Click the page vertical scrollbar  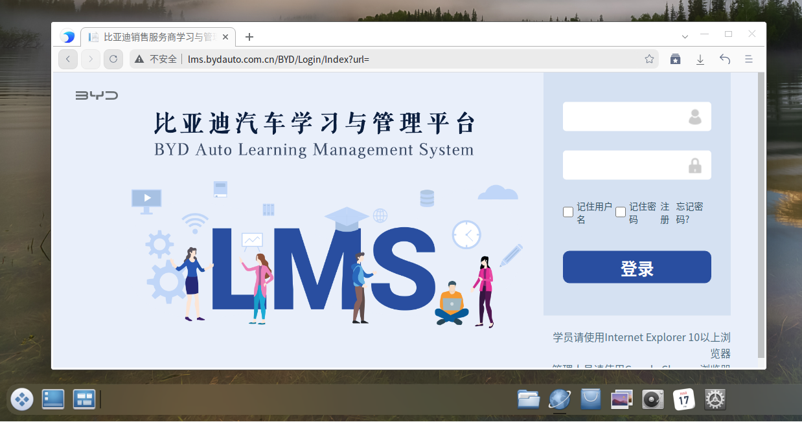761,216
